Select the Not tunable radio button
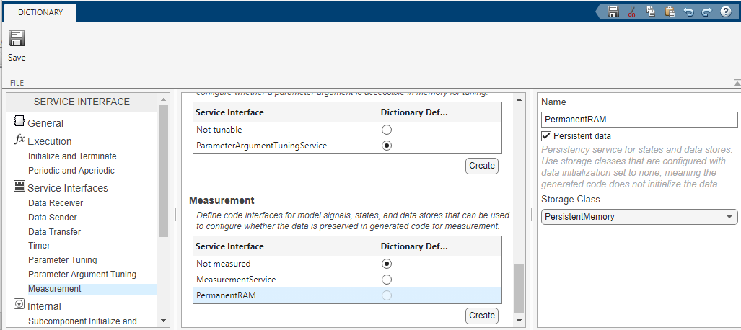 (x=387, y=130)
